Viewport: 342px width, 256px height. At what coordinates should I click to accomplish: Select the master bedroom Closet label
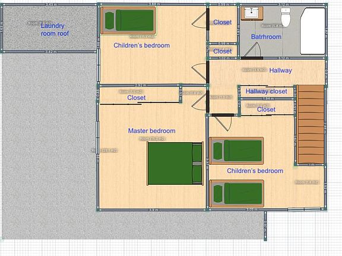tap(137, 98)
